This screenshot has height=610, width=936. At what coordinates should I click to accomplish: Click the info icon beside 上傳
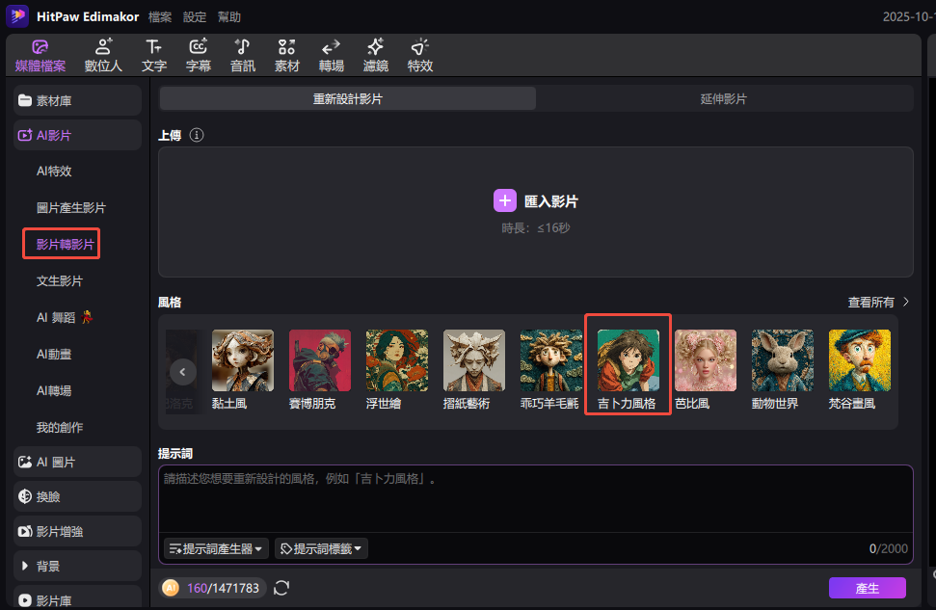point(197,135)
